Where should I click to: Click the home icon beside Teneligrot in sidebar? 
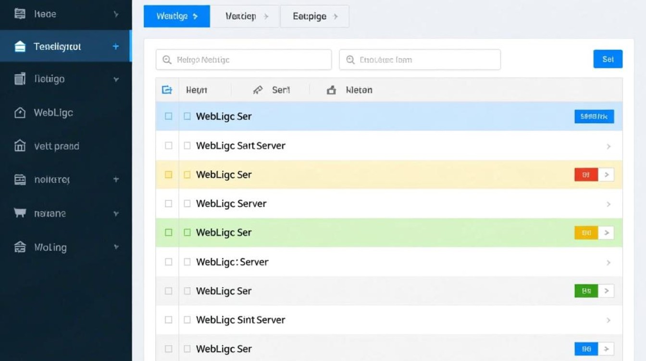coord(20,47)
